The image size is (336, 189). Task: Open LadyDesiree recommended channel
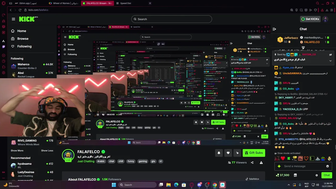tap(32, 174)
